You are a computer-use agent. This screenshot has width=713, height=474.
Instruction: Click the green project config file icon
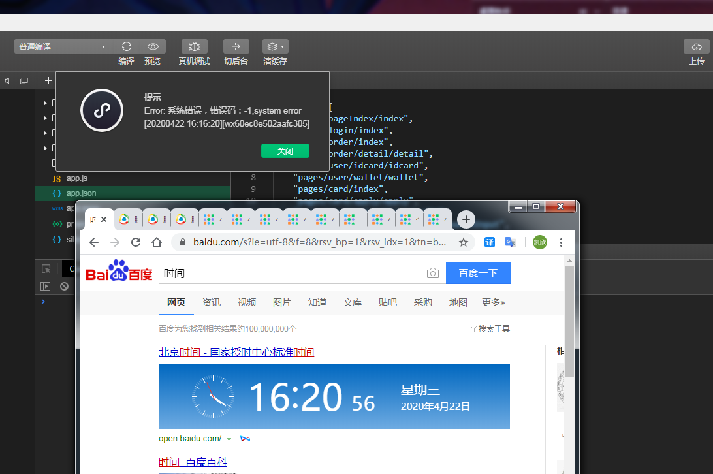click(57, 224)
